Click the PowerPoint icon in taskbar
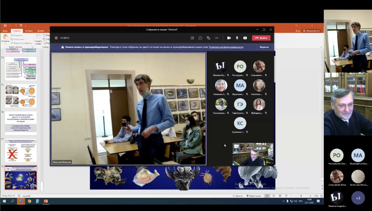This screenshot has width=372, height=211. pyautogui.click(x=46, y=201)
